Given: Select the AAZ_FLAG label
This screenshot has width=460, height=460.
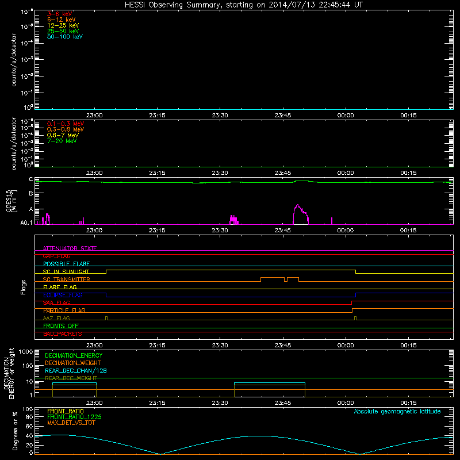Looking at the screenshot, I should [56, 318].
